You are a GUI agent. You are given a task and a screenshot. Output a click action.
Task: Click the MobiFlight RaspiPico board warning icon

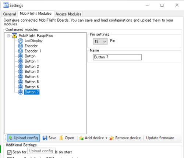tap(14, 36)
